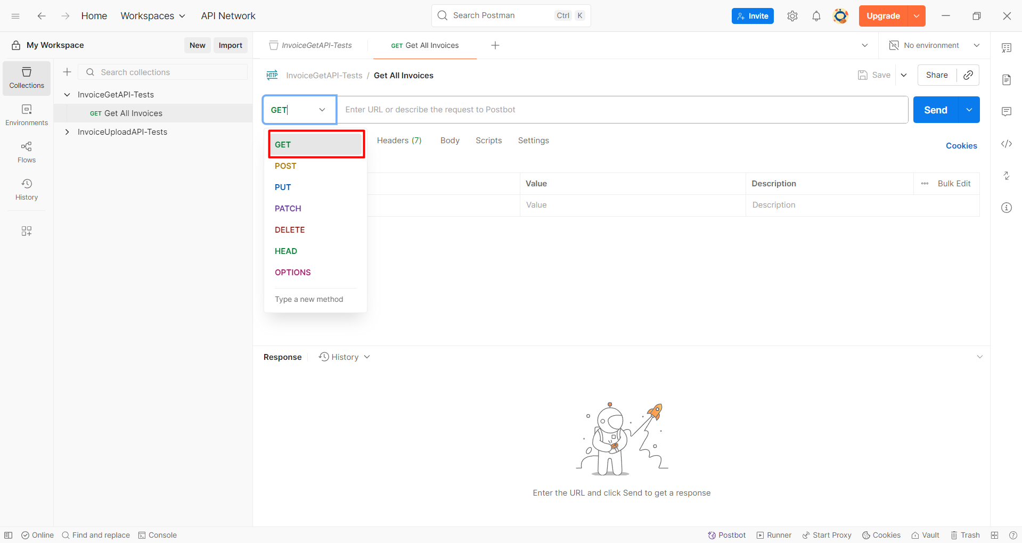Open the History panel in the sidebar
This screenshot has width=1022, height=543.
[x=26, y=189]
